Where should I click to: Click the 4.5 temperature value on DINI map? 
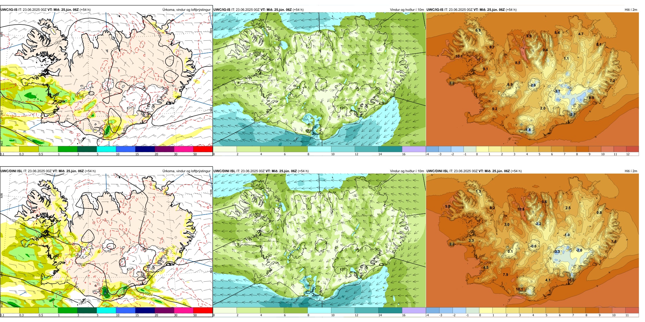[x=486, y=268]
